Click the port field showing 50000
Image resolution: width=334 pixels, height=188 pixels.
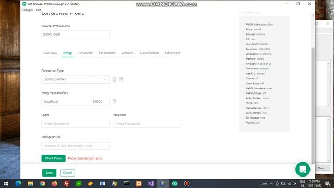[x=99, y=102]
